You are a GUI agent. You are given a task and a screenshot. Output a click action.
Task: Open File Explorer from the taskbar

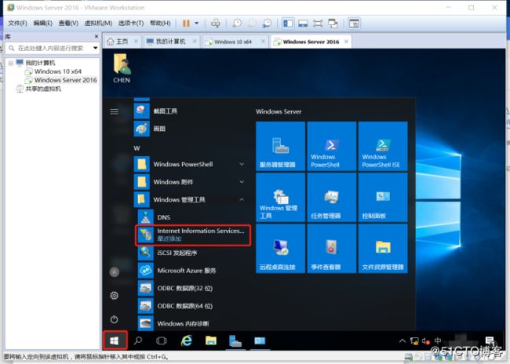[211, 340]
